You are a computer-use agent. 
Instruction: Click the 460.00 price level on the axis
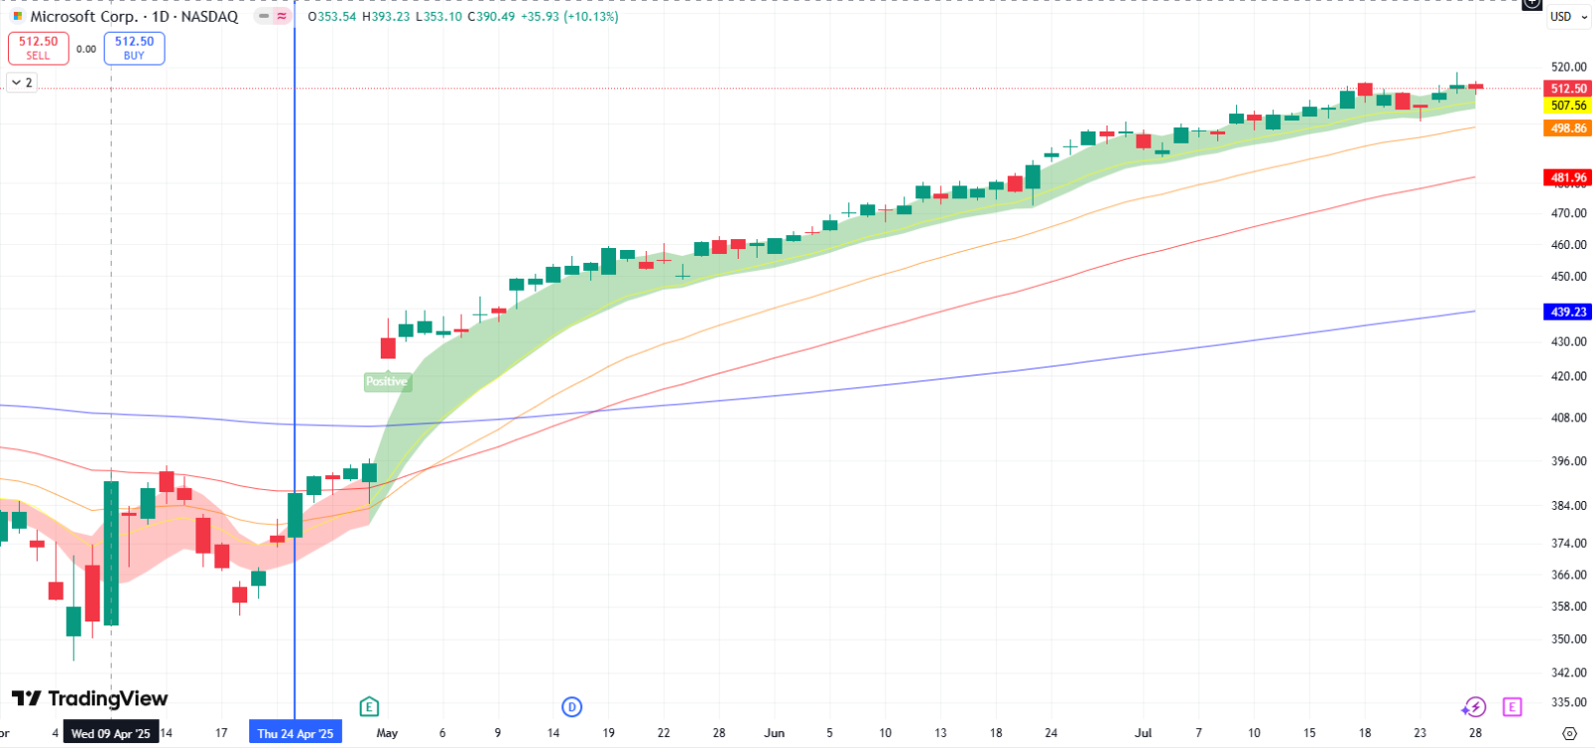pos(1568,245)
